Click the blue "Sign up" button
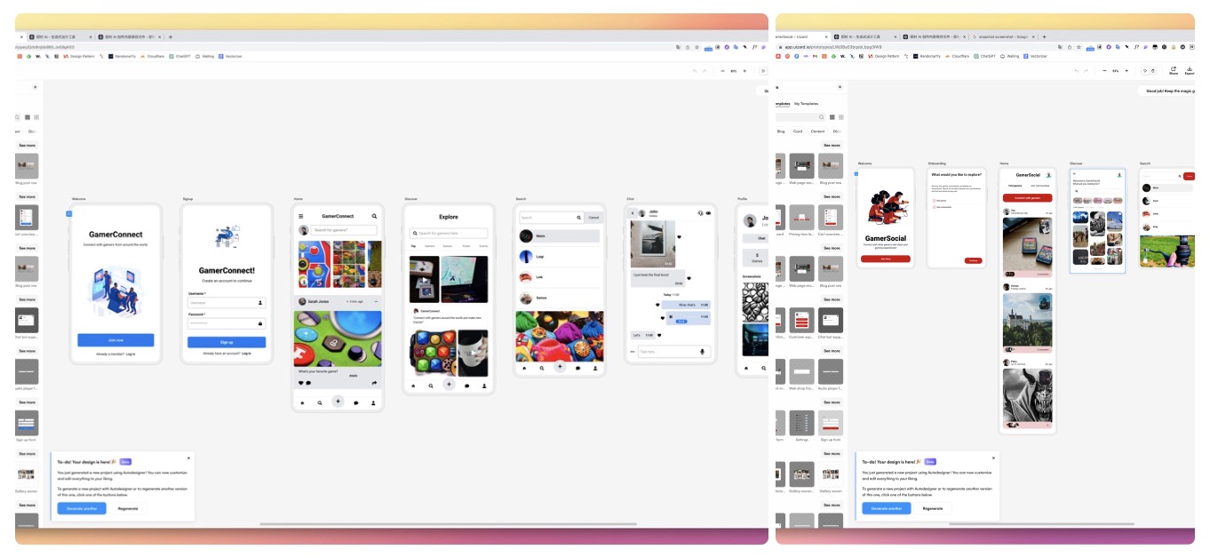 [x=227, y=342]
